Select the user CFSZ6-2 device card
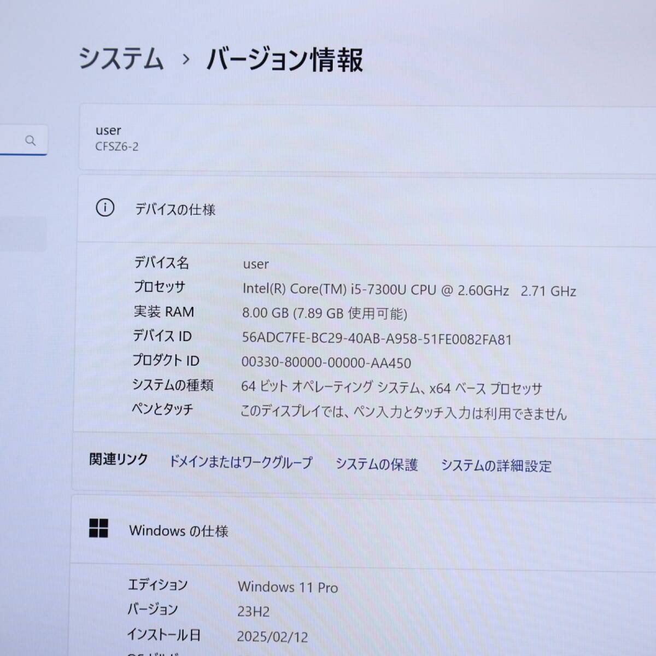Viewport: 656px width, 656px height. point(367,138)
